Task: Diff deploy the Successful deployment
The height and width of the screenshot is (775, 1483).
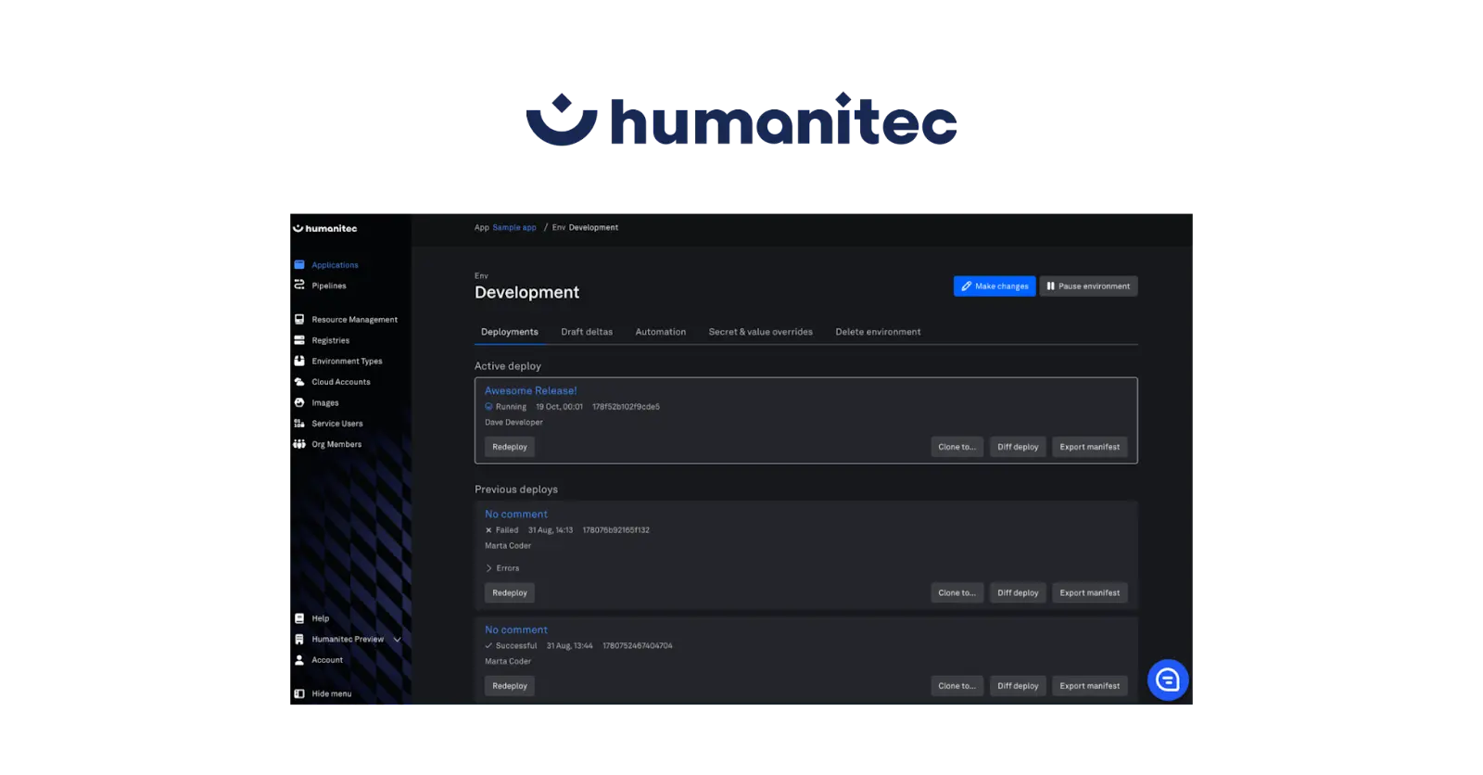Action: click(x=1018, y=686)
